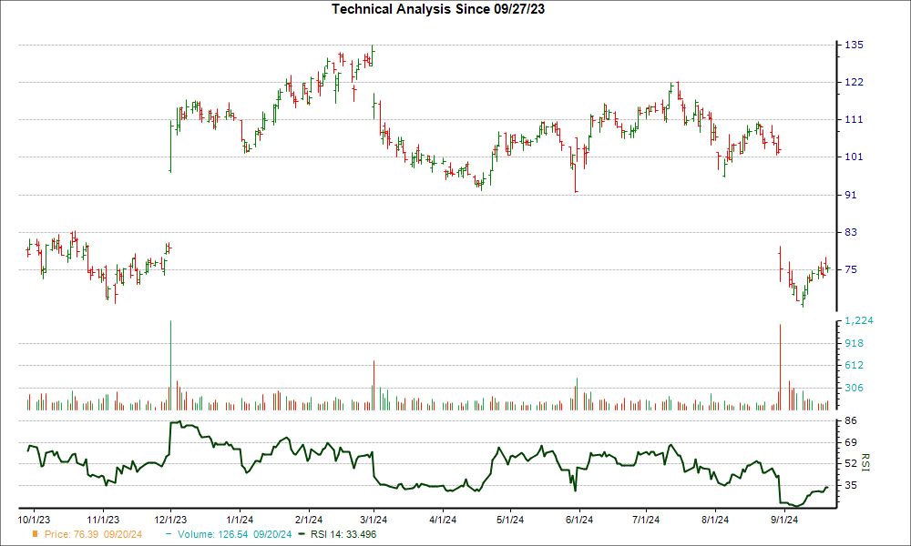Click the 52 RSI axis label
Image resolution: width=911 pixels, height=546 pixels.
pos(851,463)
